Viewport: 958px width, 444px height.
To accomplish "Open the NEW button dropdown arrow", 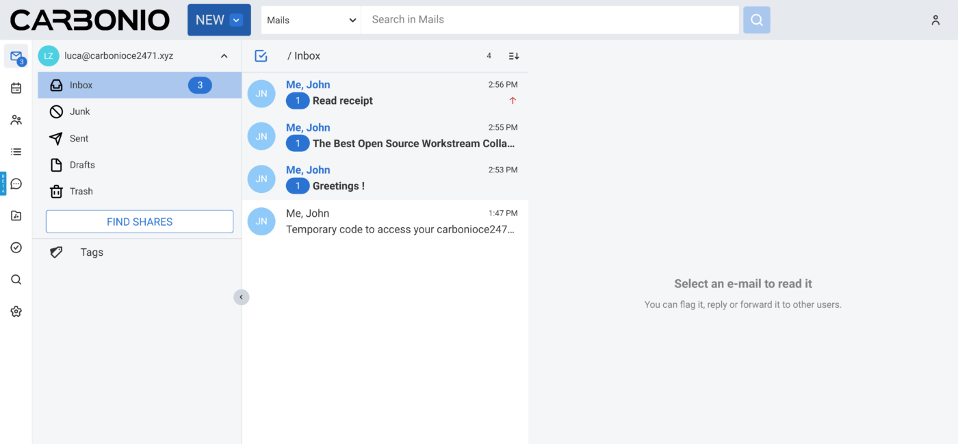I will (236, 21).
